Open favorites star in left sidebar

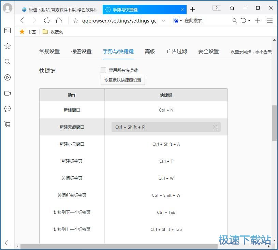pyautogui.click(x=8, y=46)
